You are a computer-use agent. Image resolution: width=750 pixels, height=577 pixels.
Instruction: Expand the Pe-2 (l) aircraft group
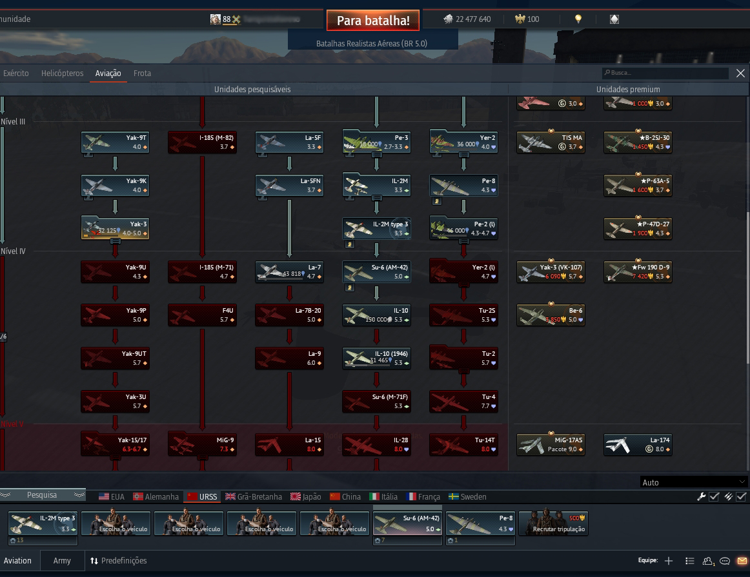click(463, 228)
